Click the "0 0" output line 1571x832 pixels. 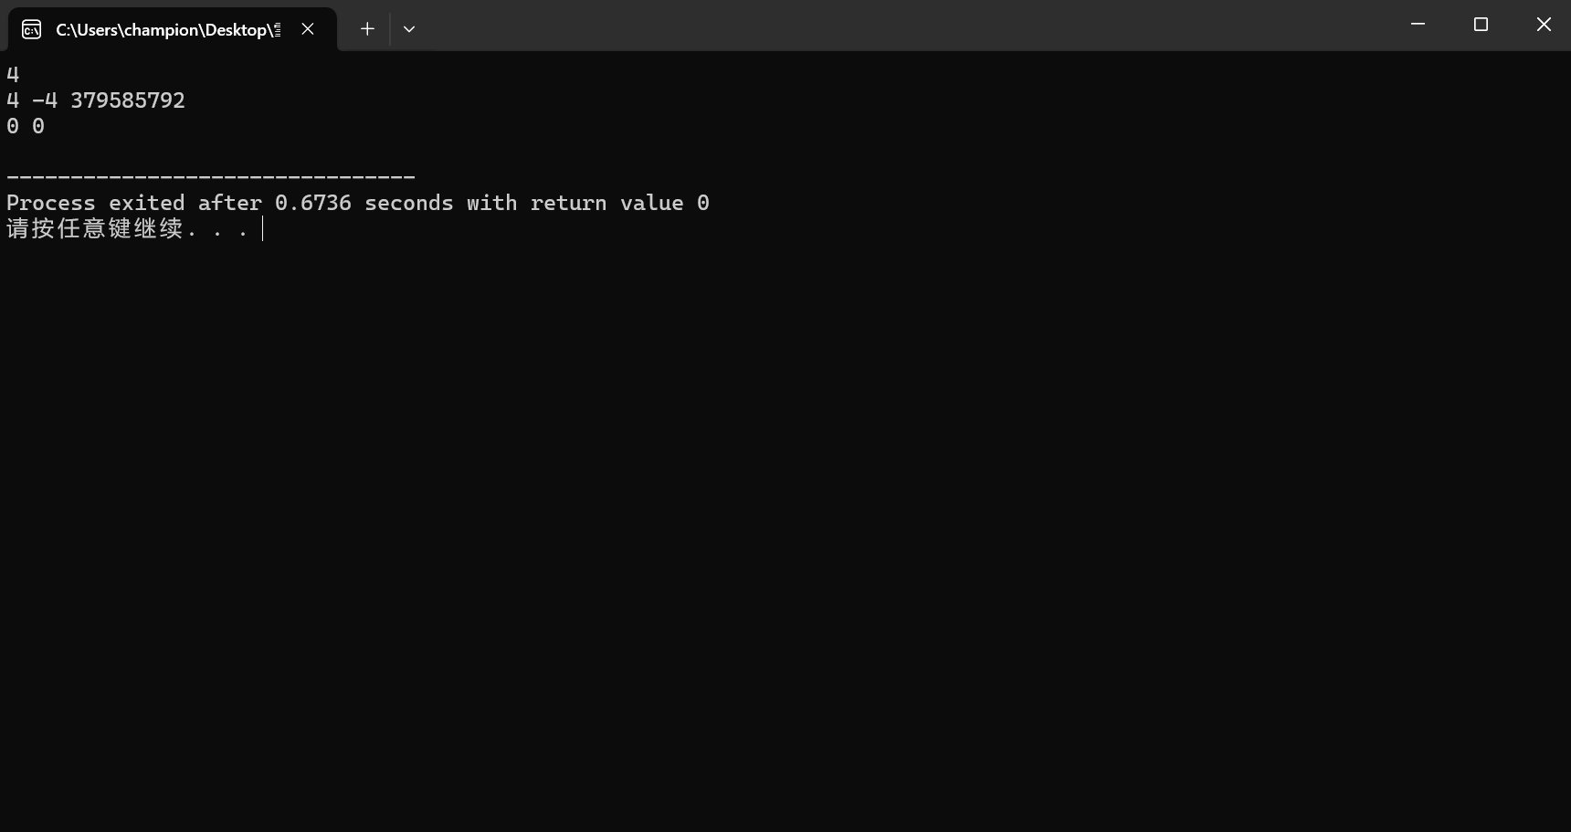tap(26, 126)
